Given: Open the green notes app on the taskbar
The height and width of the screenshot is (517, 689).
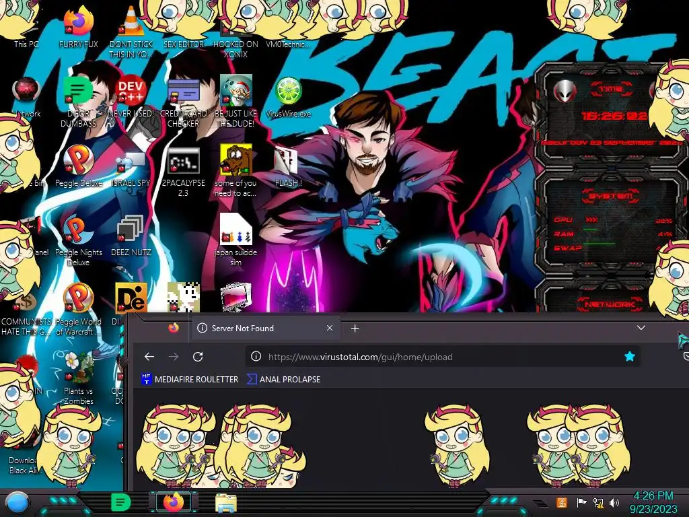Looking at the screenshot, I should coord(120,502).
